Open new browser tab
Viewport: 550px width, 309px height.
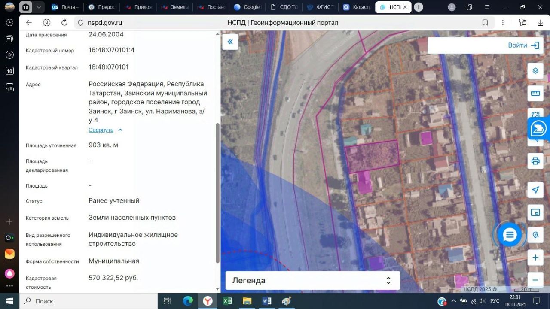point(419,7)
